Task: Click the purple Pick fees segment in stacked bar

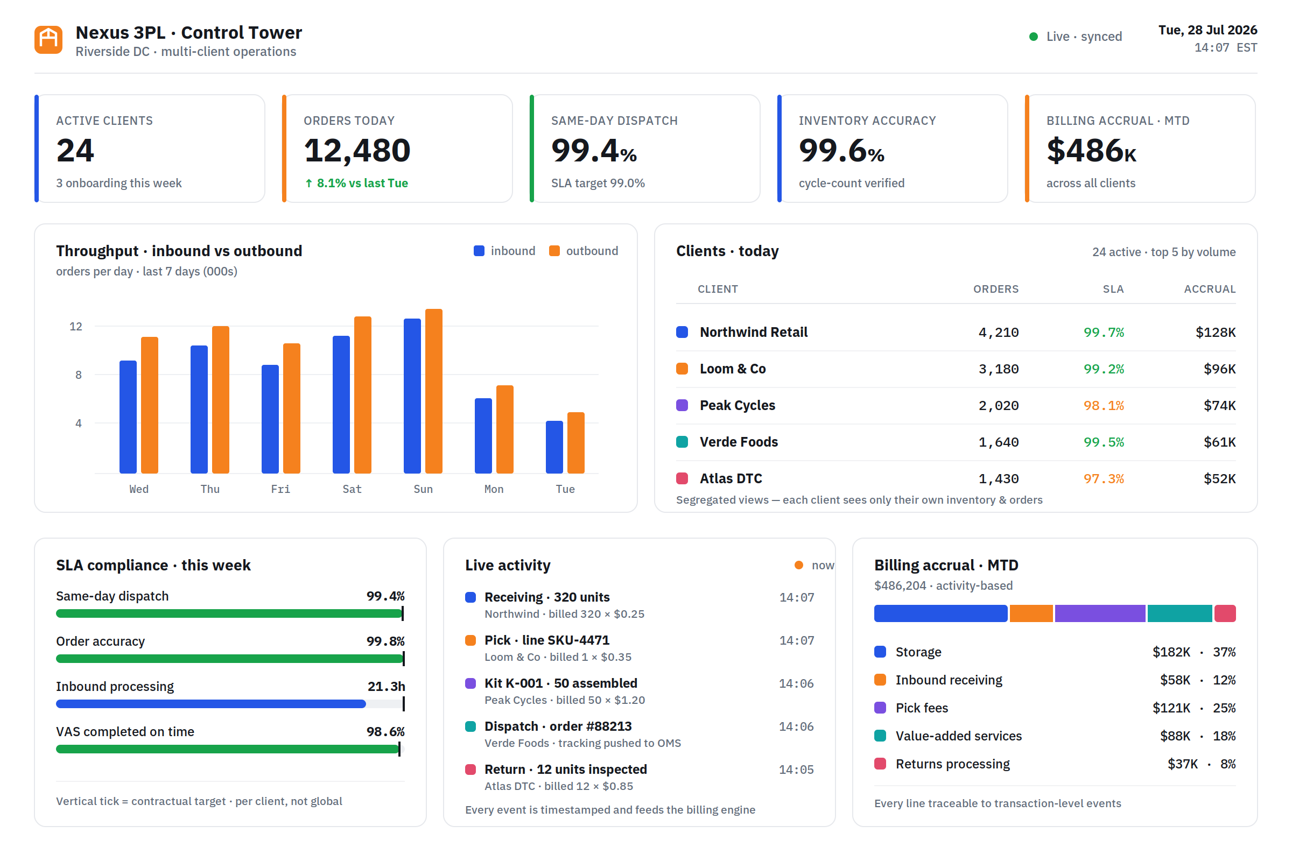Action: coord(1100,613)
